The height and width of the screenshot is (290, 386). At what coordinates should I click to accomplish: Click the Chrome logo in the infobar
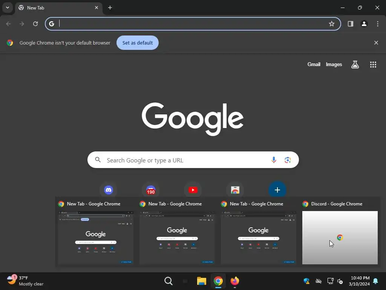[x=10, y=43]
